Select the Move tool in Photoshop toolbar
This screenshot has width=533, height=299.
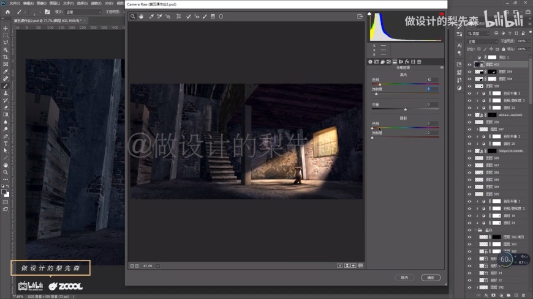coord(6,28)
